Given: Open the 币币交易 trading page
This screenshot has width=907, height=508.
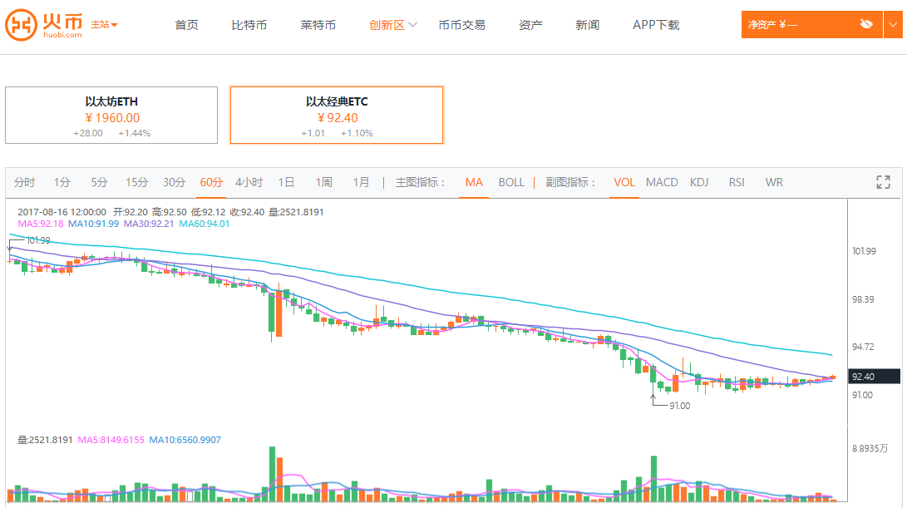Looking at the screenshot, I should [x=461, y=25].
